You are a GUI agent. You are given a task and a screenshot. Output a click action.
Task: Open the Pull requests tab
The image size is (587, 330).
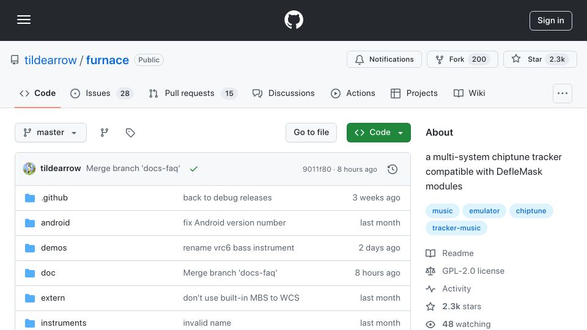coord(193,93)
